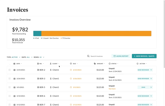Create a New Invoice / Quote
Viewport: 165px width, 106px height.
(144, 56)
